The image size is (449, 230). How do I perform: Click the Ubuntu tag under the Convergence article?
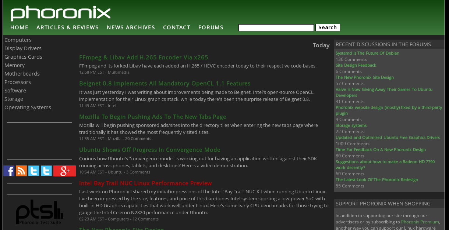click(x=115, y=172)
